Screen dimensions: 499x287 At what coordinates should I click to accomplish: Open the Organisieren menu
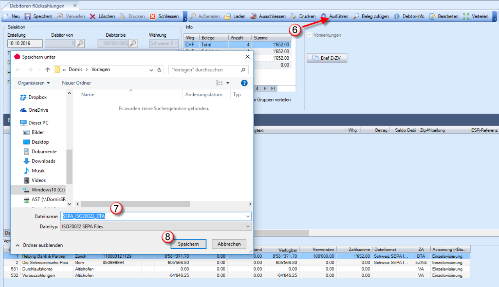(x=34, y=83)
